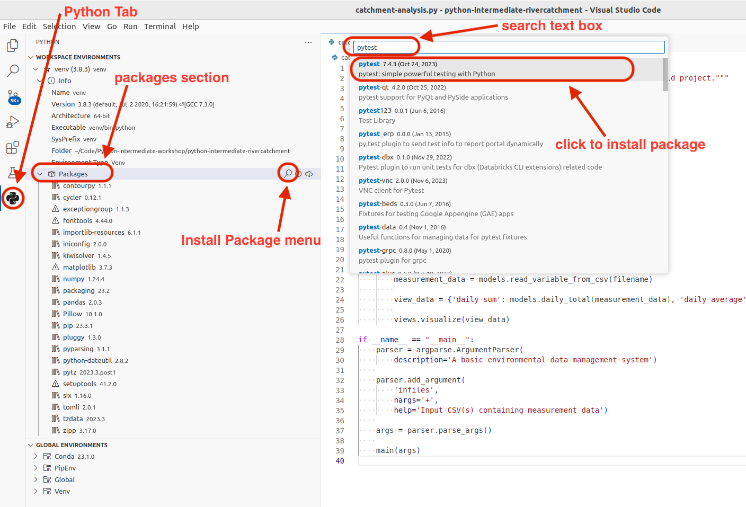
Task: Open the Run menu
Action: tap(130, 26)
